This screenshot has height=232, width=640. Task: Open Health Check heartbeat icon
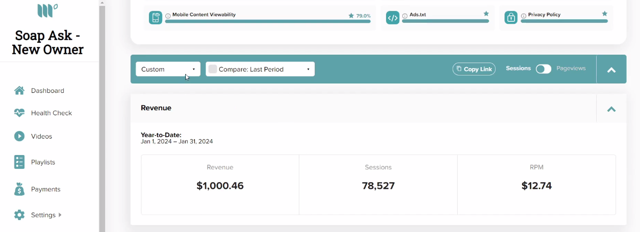[19, 113]
